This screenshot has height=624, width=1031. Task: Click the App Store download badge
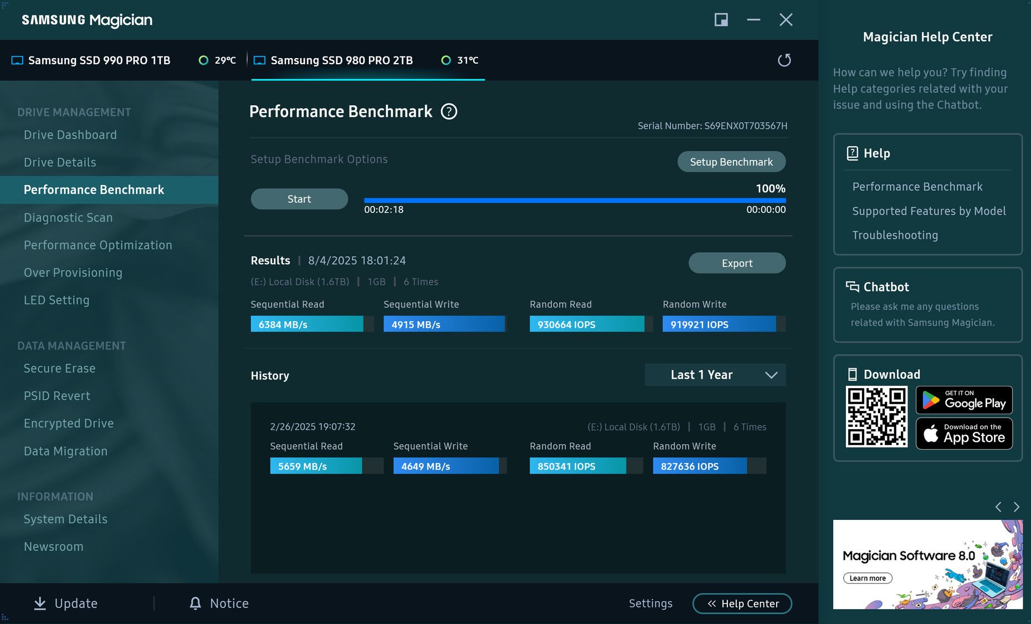[x=964, y=434]
